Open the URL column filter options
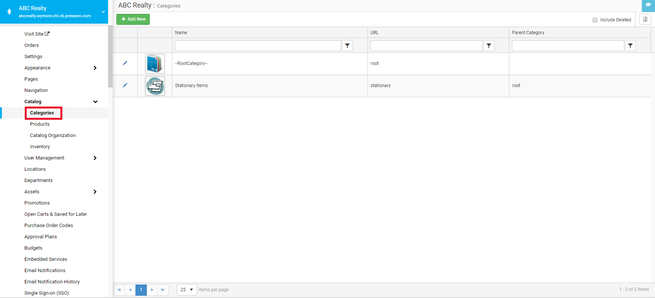Screen dimensions: 655x298 click(489, 46)
